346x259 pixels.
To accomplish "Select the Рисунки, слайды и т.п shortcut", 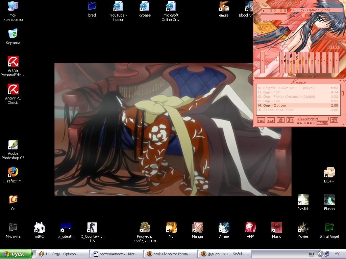I will [x=145, y=232].
